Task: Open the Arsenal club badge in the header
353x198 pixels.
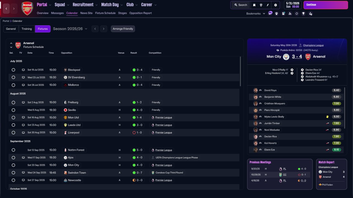Action: pyautogui.click(x=27, y=8)
